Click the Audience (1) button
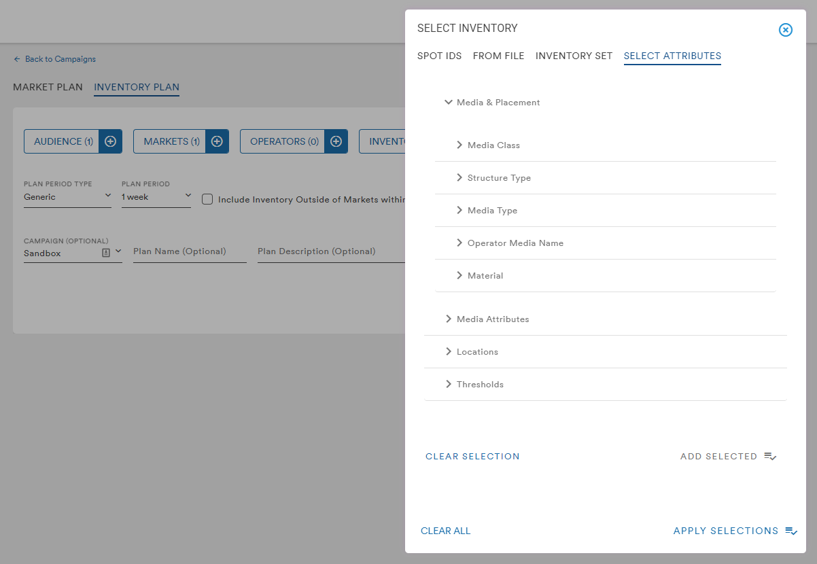 [x=63, y=141]
